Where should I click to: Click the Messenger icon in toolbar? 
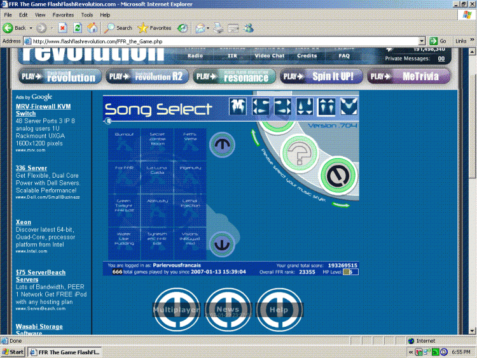pos(249,28)
